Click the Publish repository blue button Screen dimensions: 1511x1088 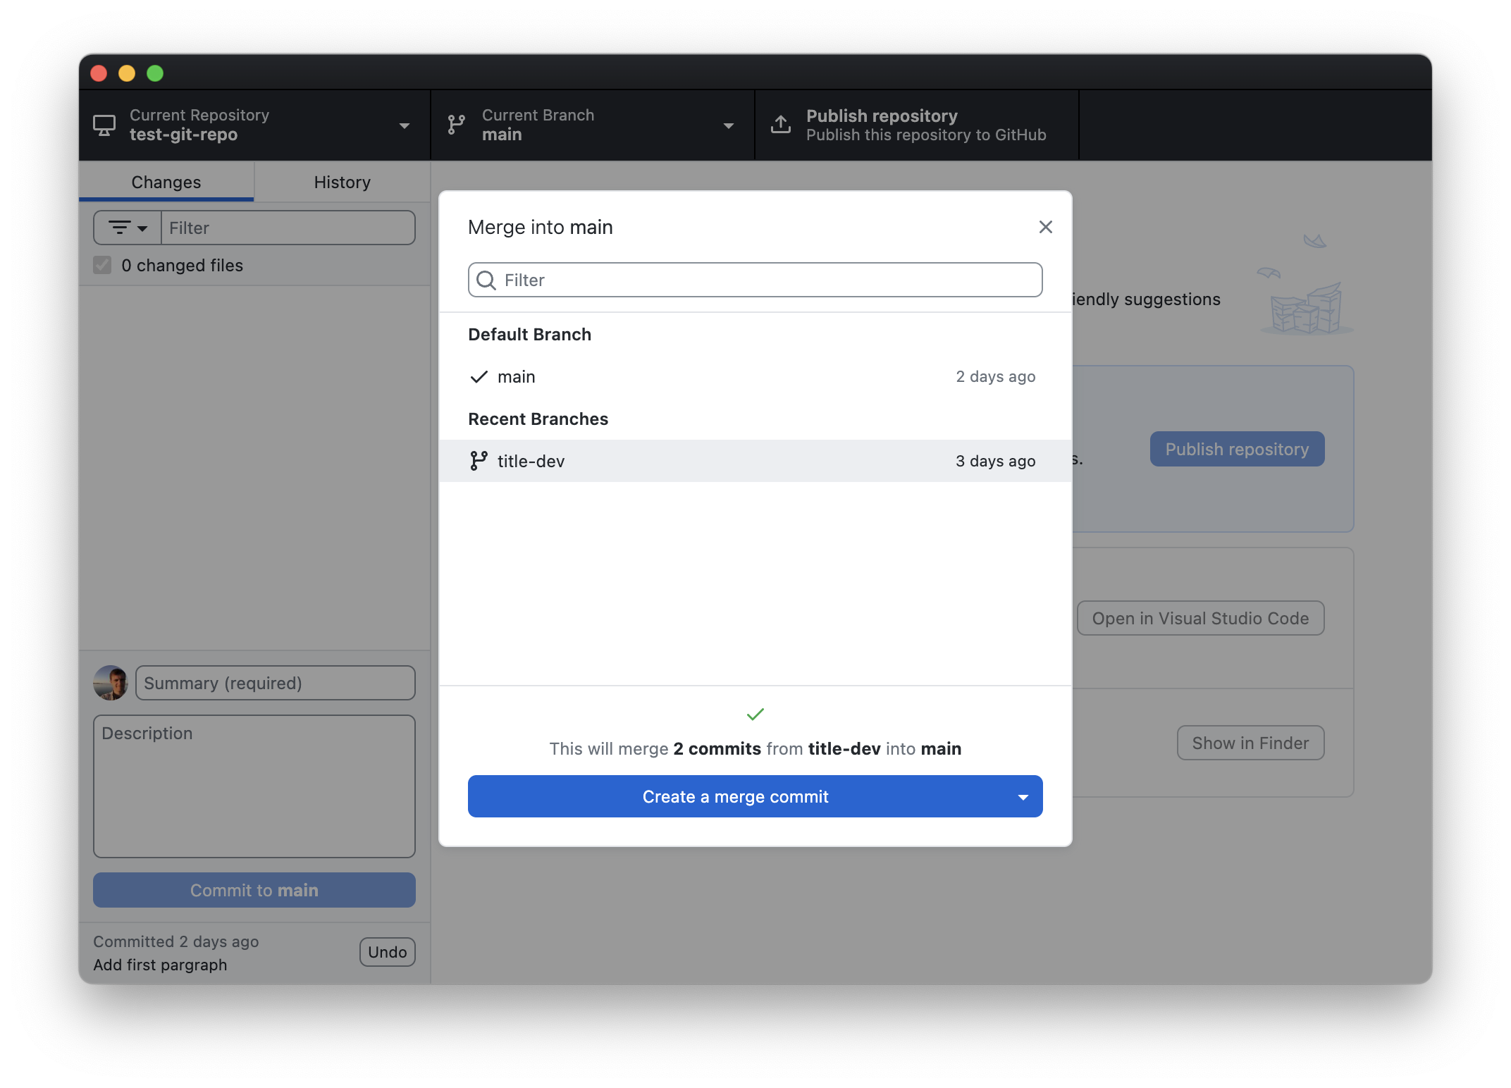tap(1237, 449)
